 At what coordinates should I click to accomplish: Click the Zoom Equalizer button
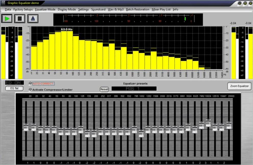pyautogui.click(x=239, y=86)
